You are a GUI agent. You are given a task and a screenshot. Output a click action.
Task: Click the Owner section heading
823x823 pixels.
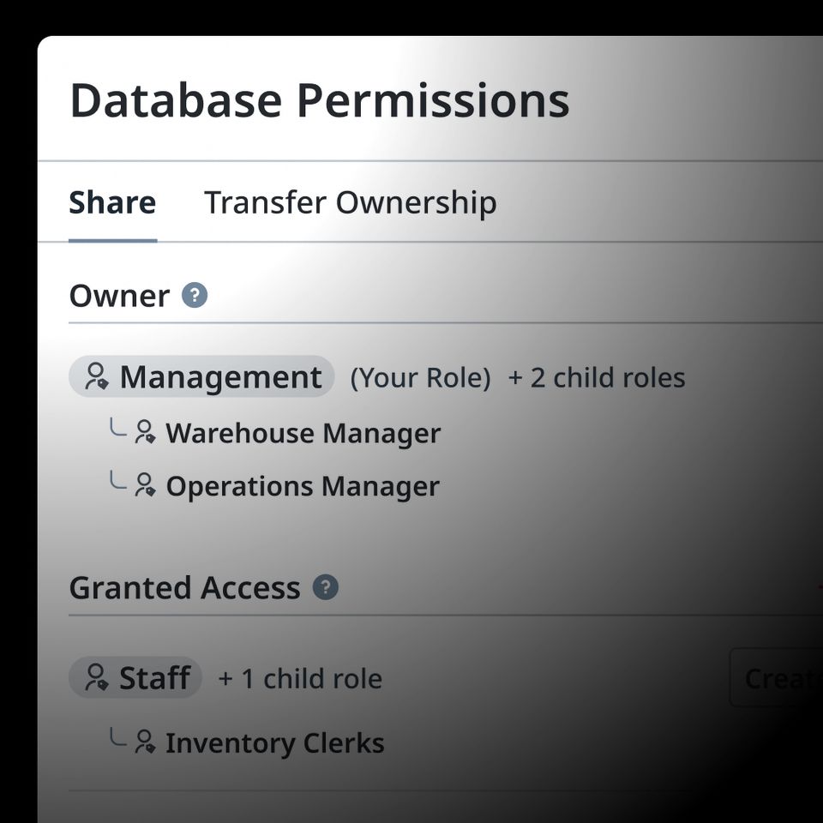[120, 296]
